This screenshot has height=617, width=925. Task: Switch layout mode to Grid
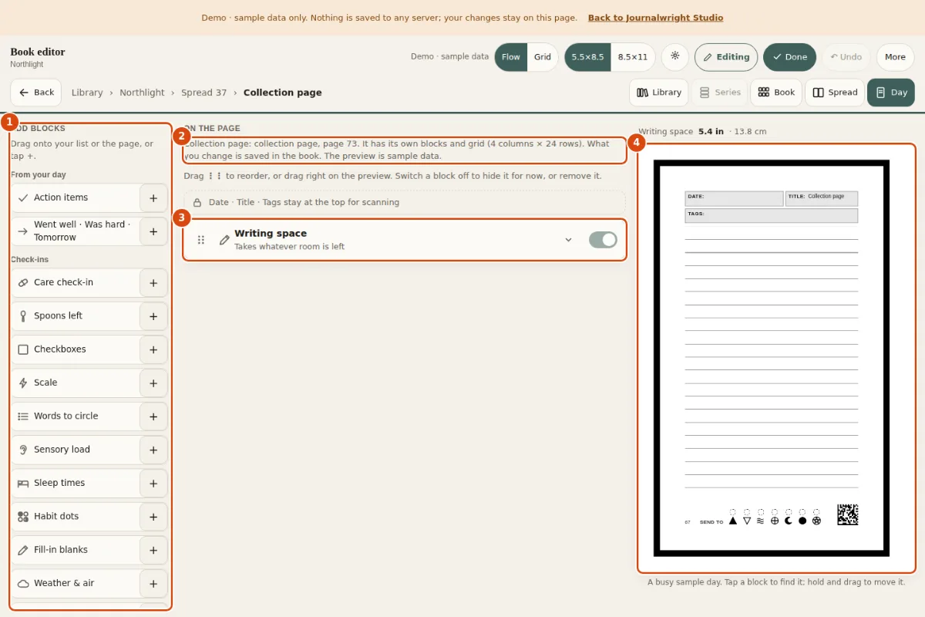(543, 57)
